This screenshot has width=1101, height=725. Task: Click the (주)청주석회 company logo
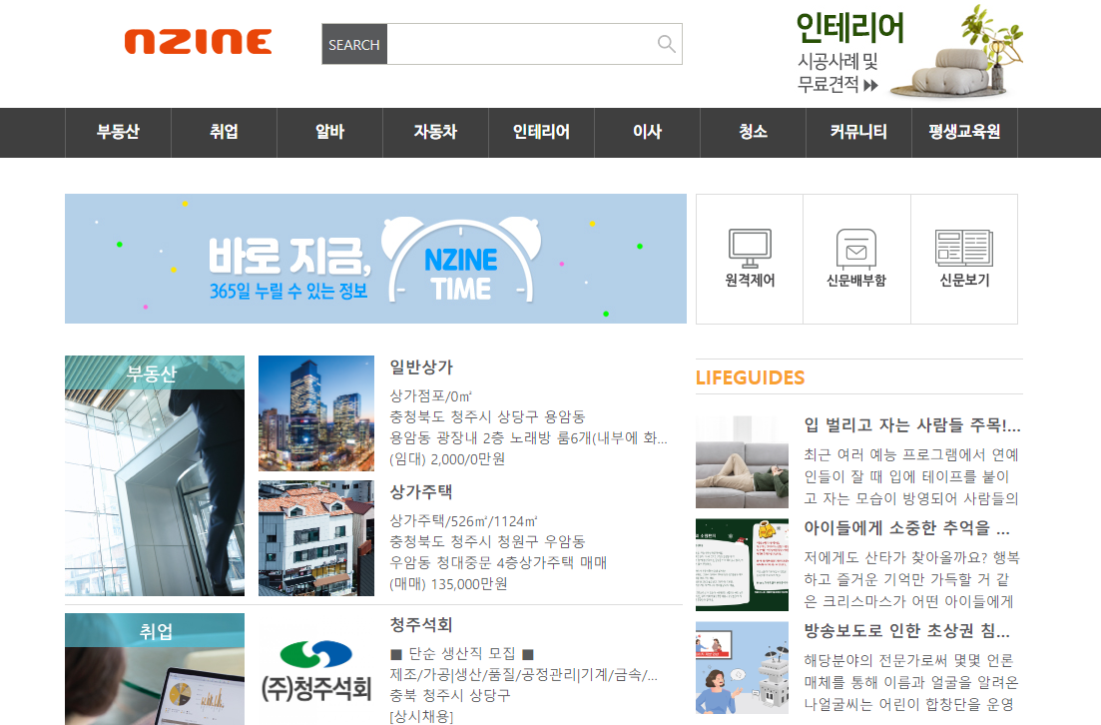click(315, 667)
